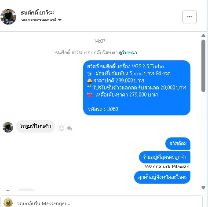
Task: Select the VGS 2.5 Turbo promo message
Action: click(x=137, y=88)
